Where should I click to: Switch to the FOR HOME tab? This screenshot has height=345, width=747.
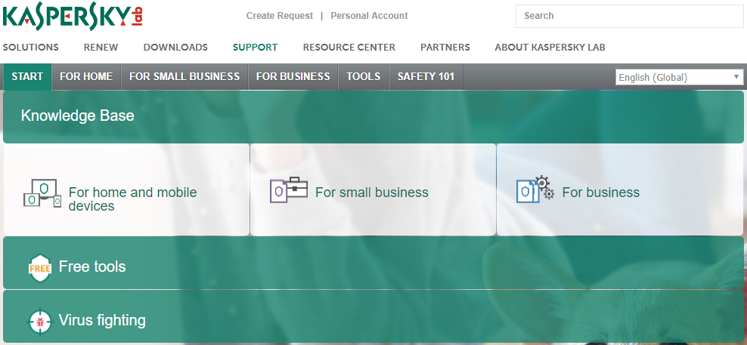click(86, 76)
